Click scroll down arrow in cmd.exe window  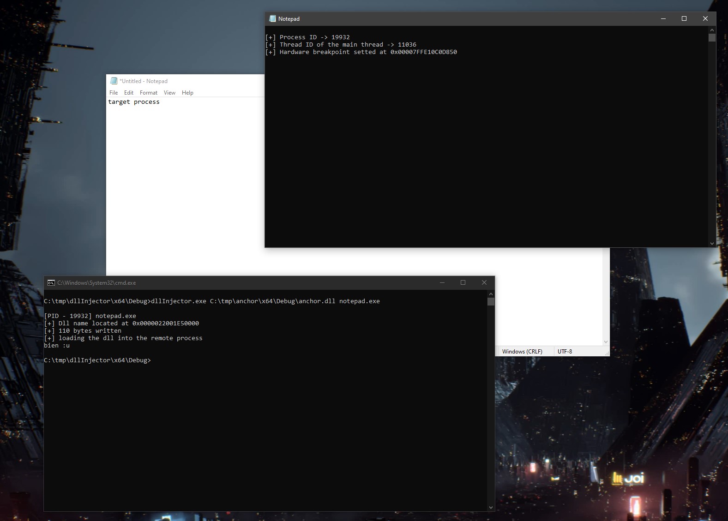point(491,507)
